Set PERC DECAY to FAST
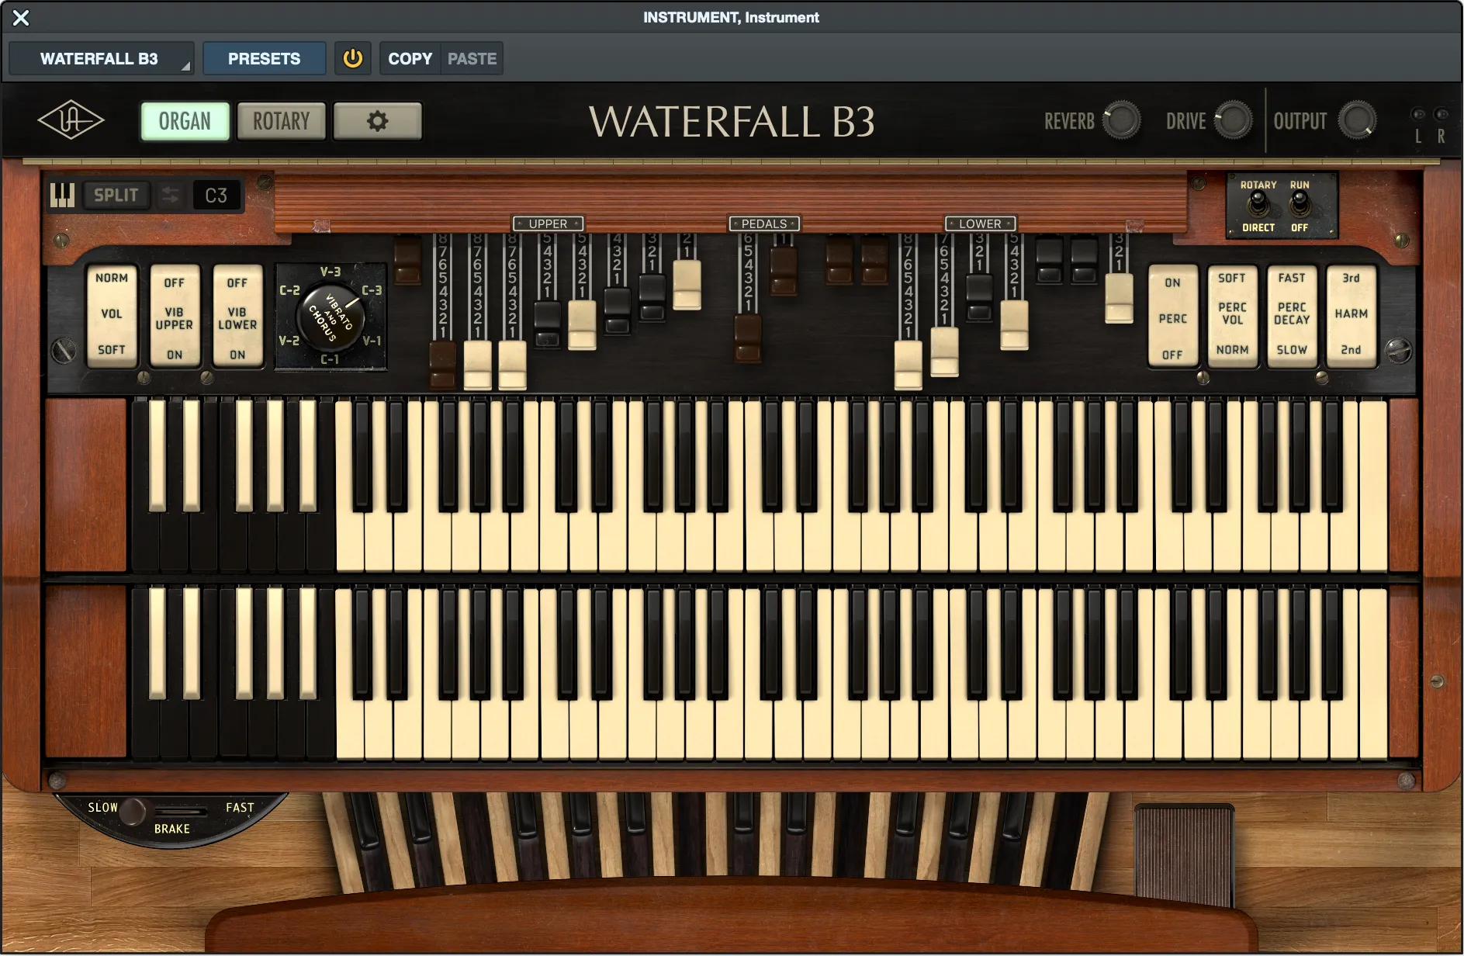 (1291, 278)
